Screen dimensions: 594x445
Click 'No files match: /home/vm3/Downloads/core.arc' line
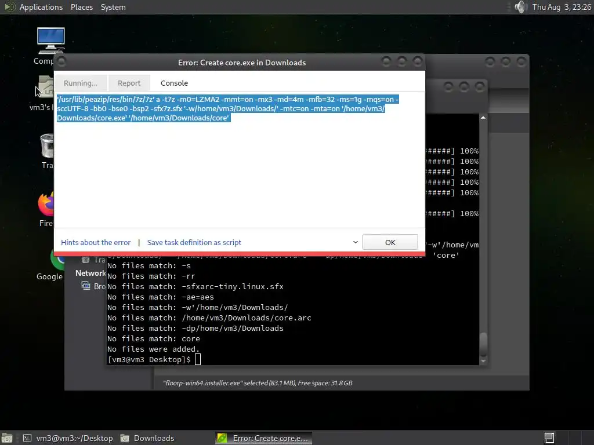(209, 318)
